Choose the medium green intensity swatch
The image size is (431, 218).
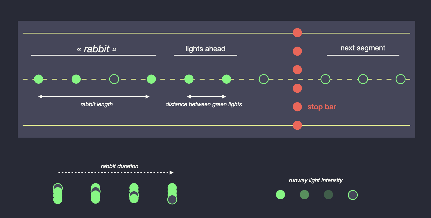coord(304,195)
